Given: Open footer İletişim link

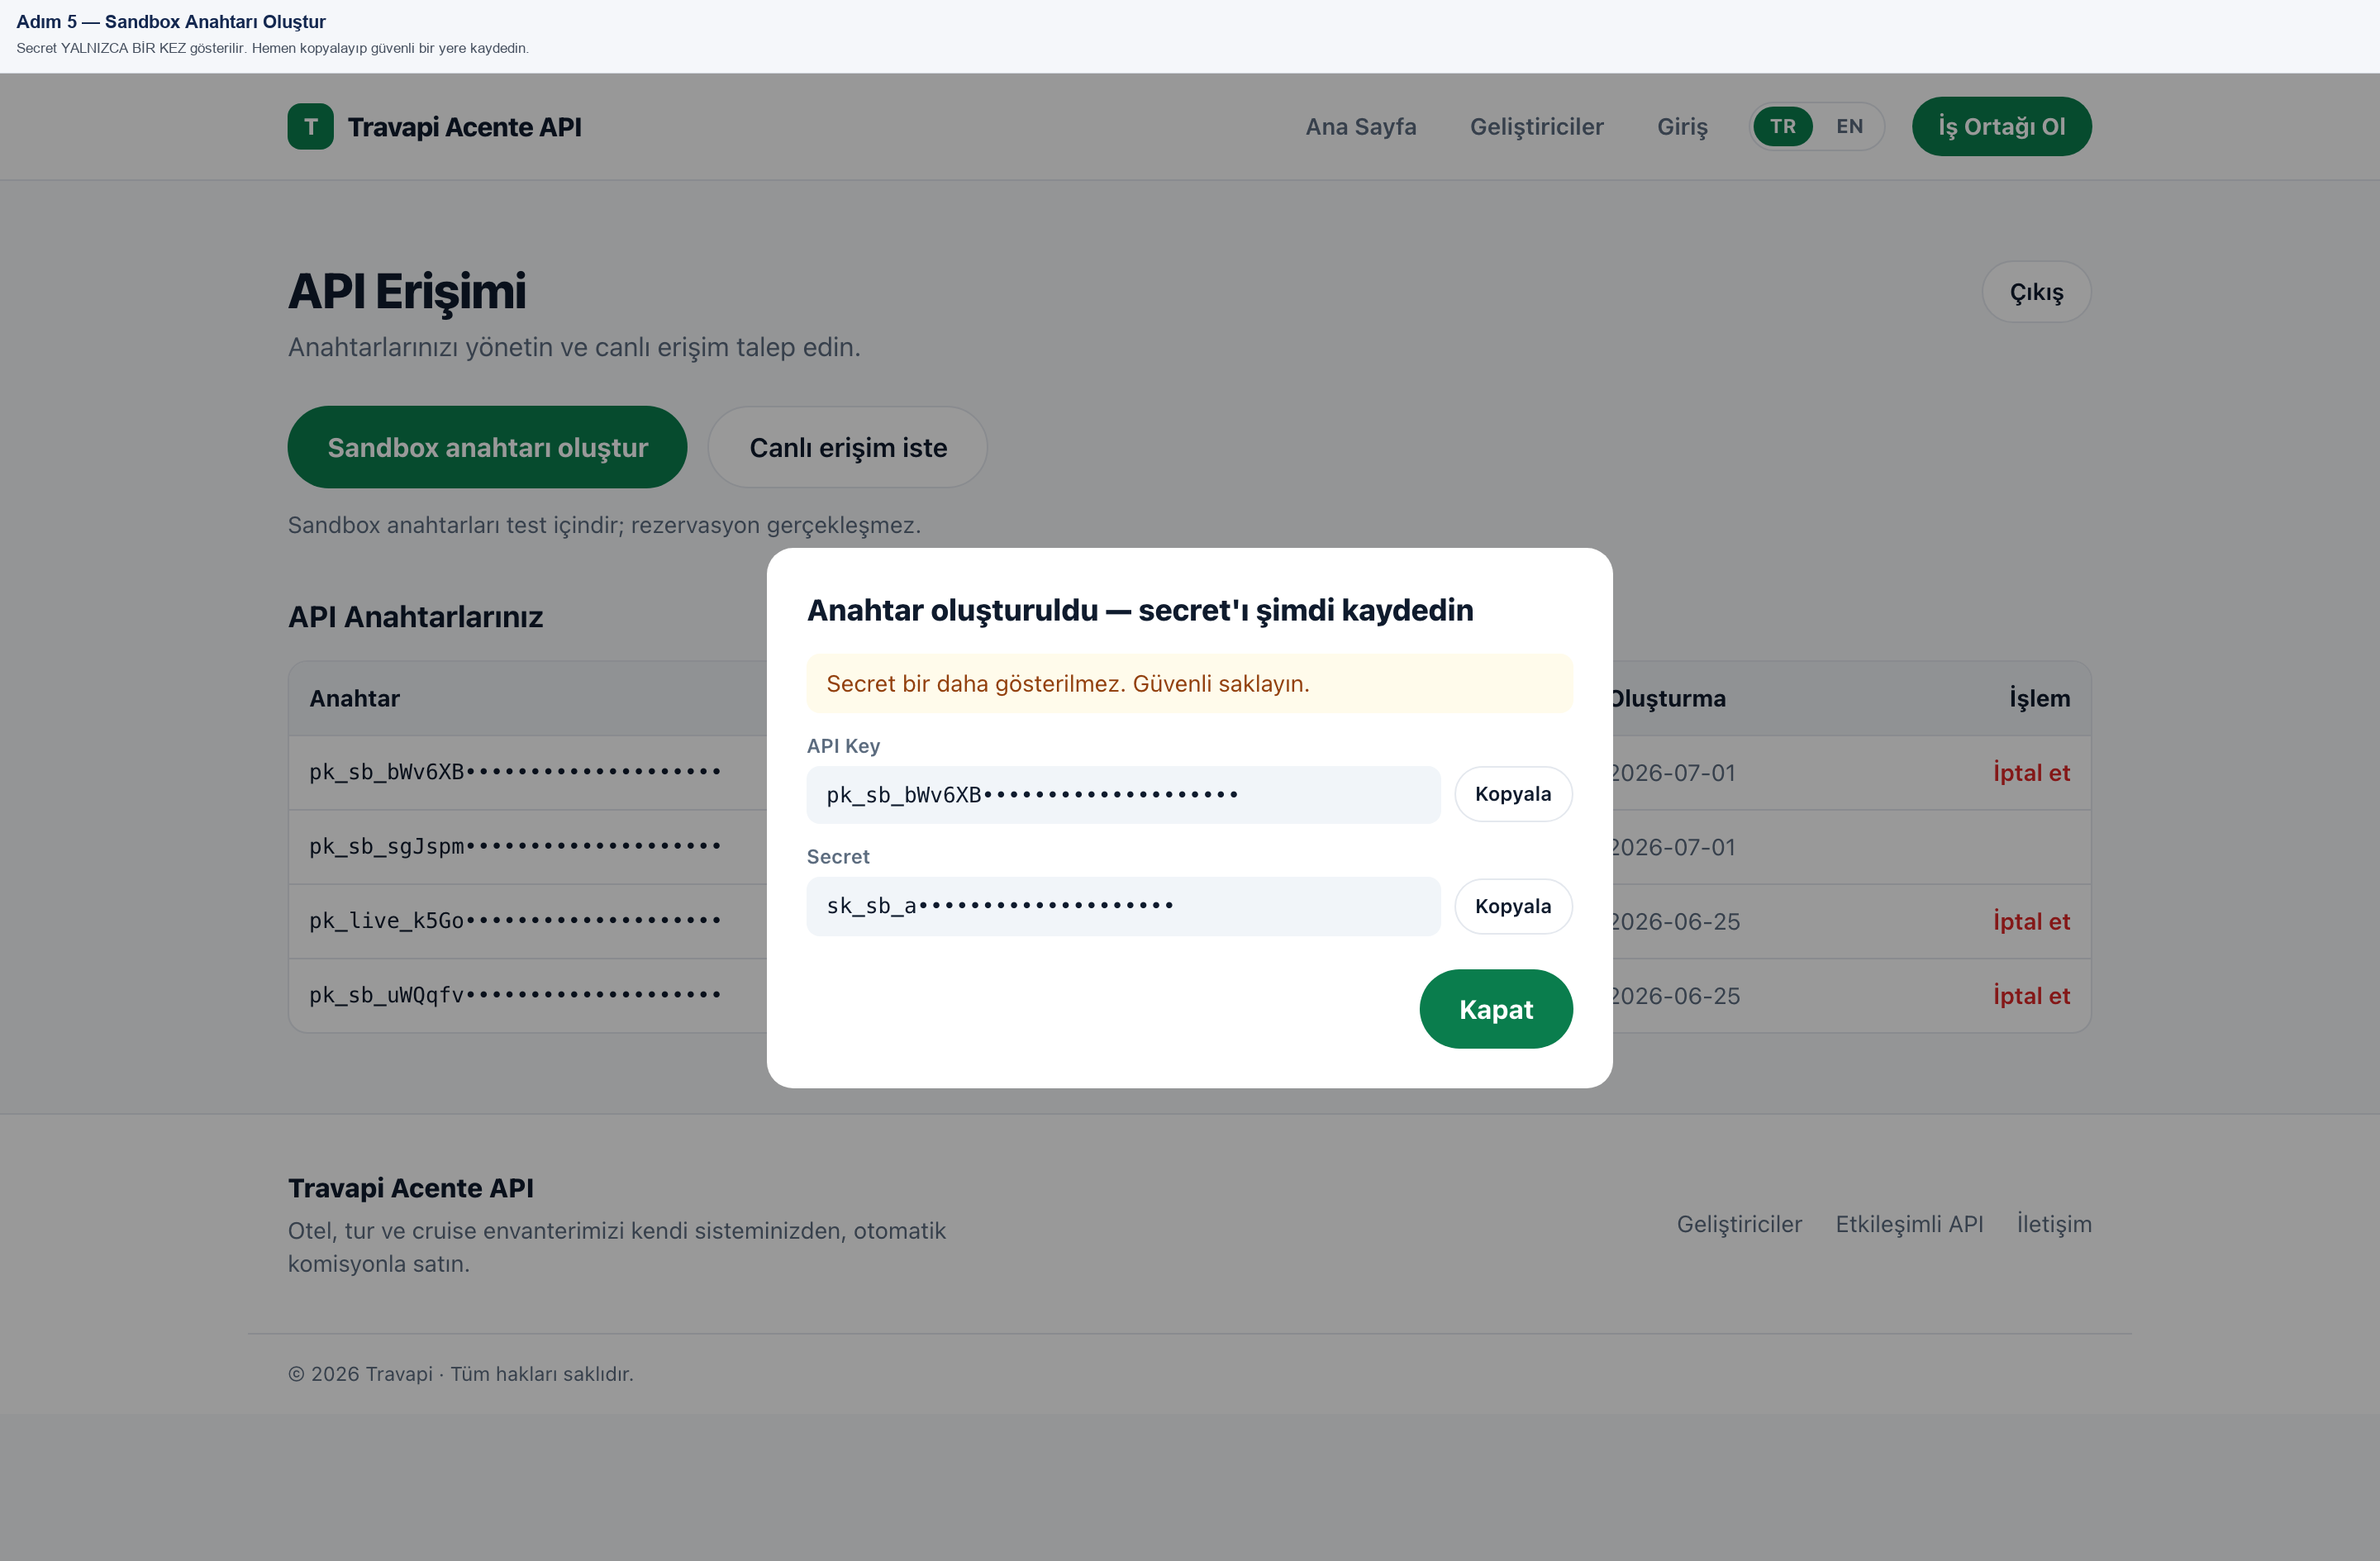Looking at the screenshot, I should pos(2054,1224).
